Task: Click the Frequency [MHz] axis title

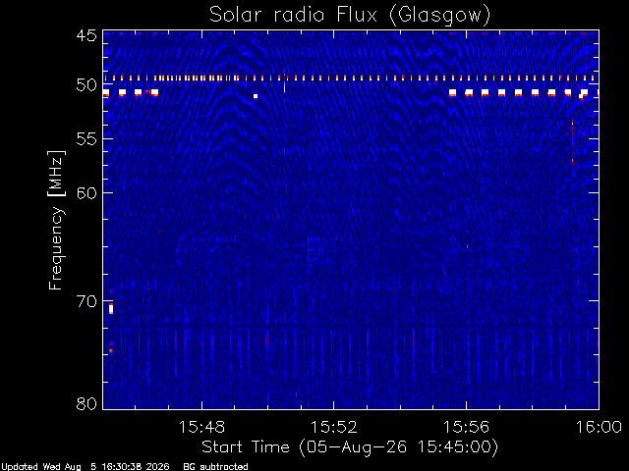Action: click(x=56, y=220)
